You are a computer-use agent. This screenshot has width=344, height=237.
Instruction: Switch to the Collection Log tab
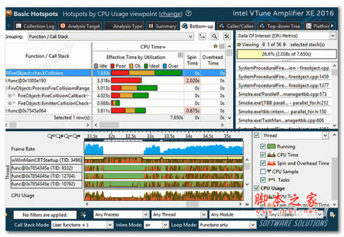(x=35, y=26)
